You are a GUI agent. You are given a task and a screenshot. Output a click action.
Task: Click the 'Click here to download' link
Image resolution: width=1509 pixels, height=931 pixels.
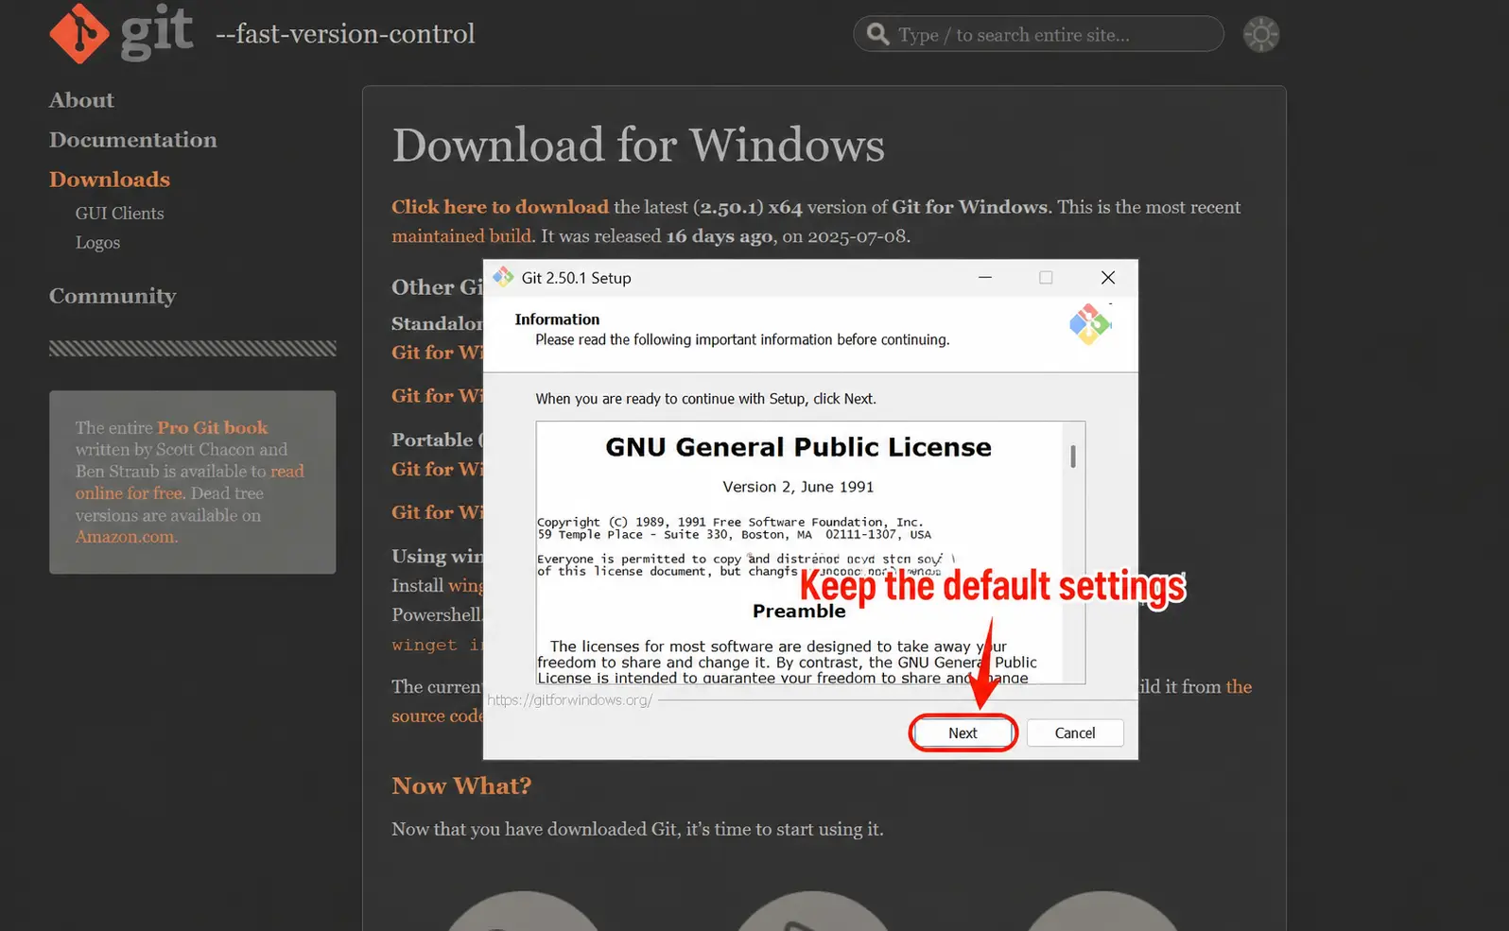pos(500,207)
